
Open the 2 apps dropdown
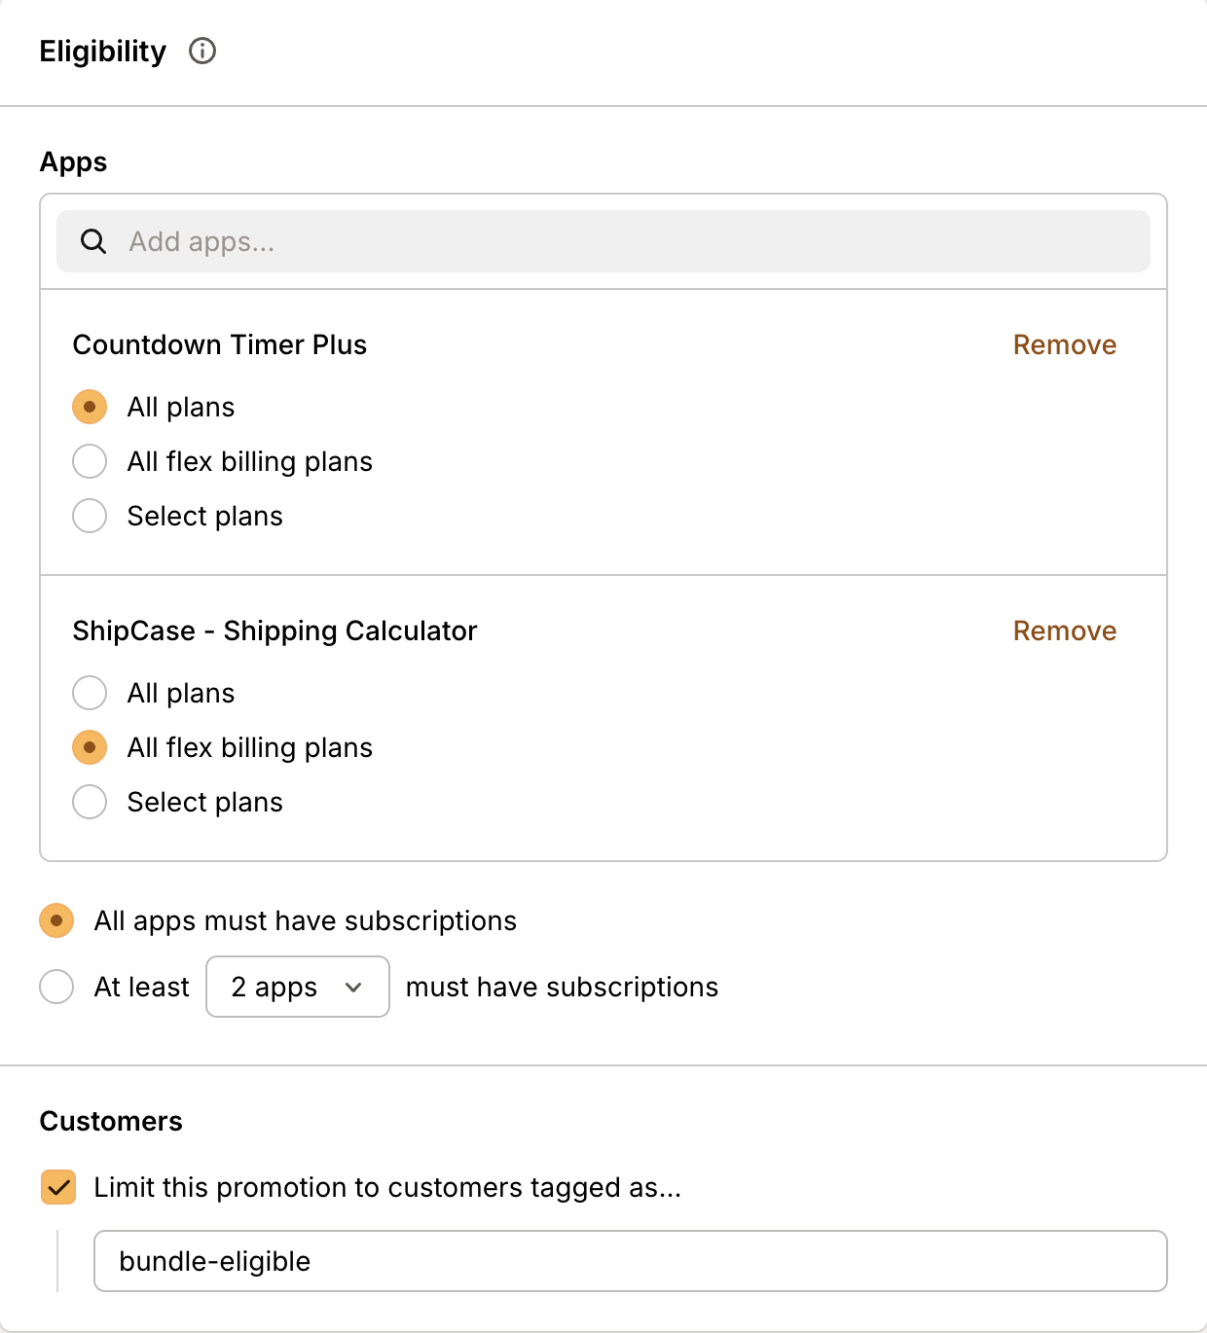pyautogui.click(x=297, y=987)
